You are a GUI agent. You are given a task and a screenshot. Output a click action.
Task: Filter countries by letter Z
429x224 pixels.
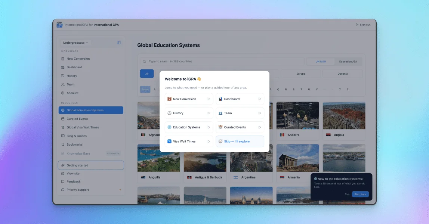click(x=348, y=89)
